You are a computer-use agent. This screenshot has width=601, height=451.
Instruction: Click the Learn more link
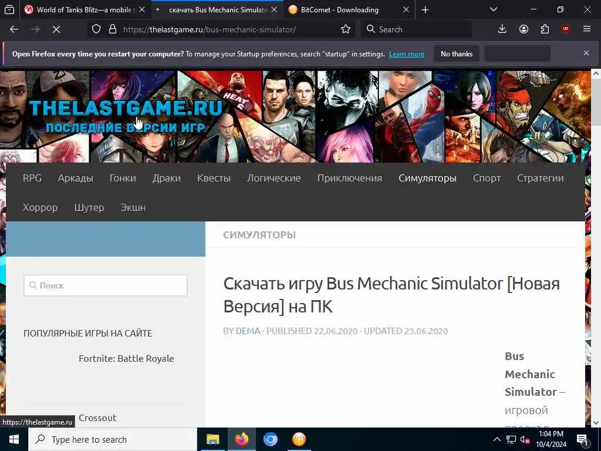pos(407,54)
